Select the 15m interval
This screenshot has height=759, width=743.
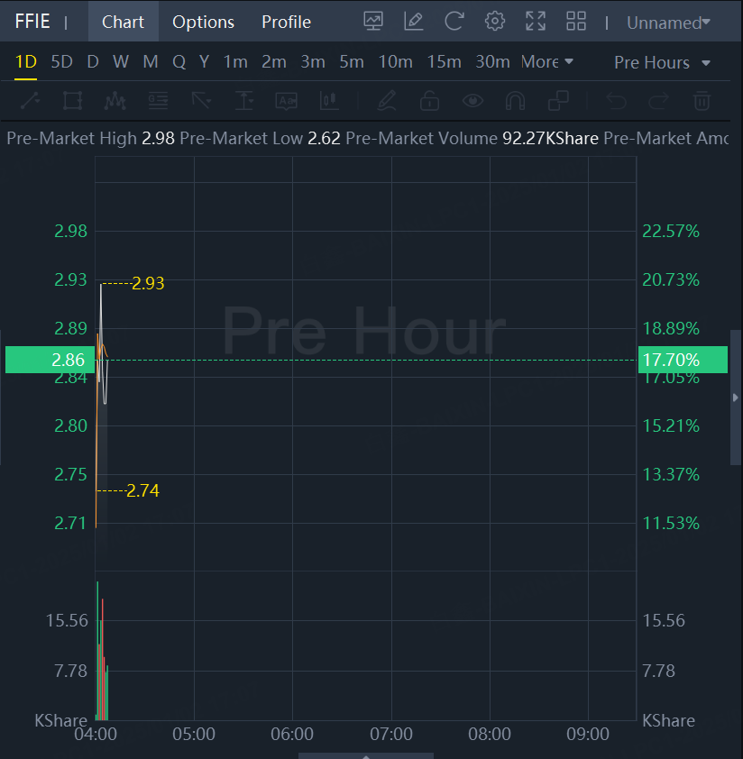(444, 62)
